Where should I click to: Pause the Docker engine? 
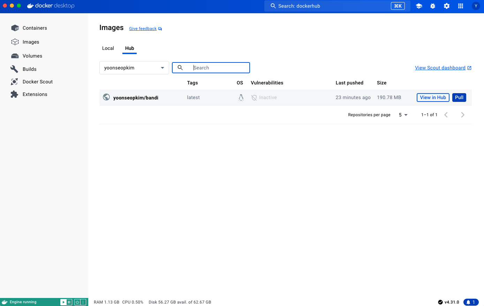[x=69, y=302]
